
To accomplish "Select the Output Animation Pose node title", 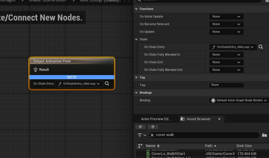I will coord(52,61).
